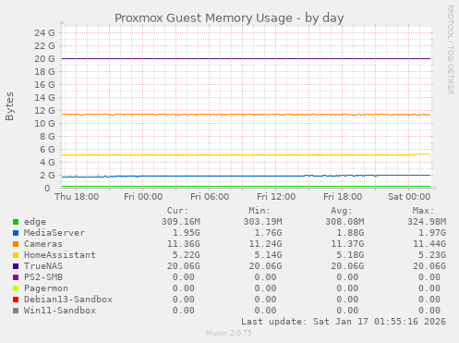Viewport: 459px width, 343px height.
Task: Select the 'TrueNAS' legend label
Action: (43, 266)
